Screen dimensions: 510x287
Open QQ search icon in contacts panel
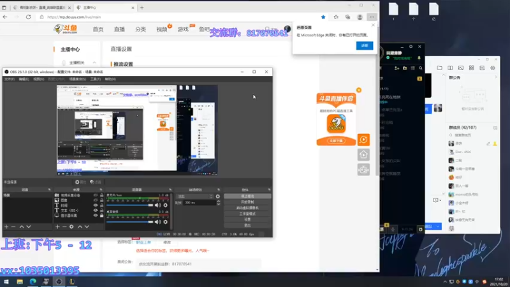coord(421,68)
